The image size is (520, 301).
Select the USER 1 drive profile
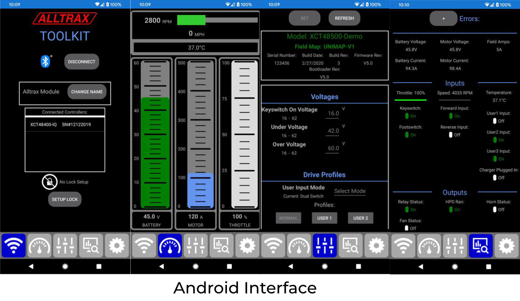click(x=324, y=218)
